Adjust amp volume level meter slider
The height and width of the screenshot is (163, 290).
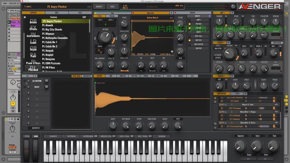(x=226, y=22)
